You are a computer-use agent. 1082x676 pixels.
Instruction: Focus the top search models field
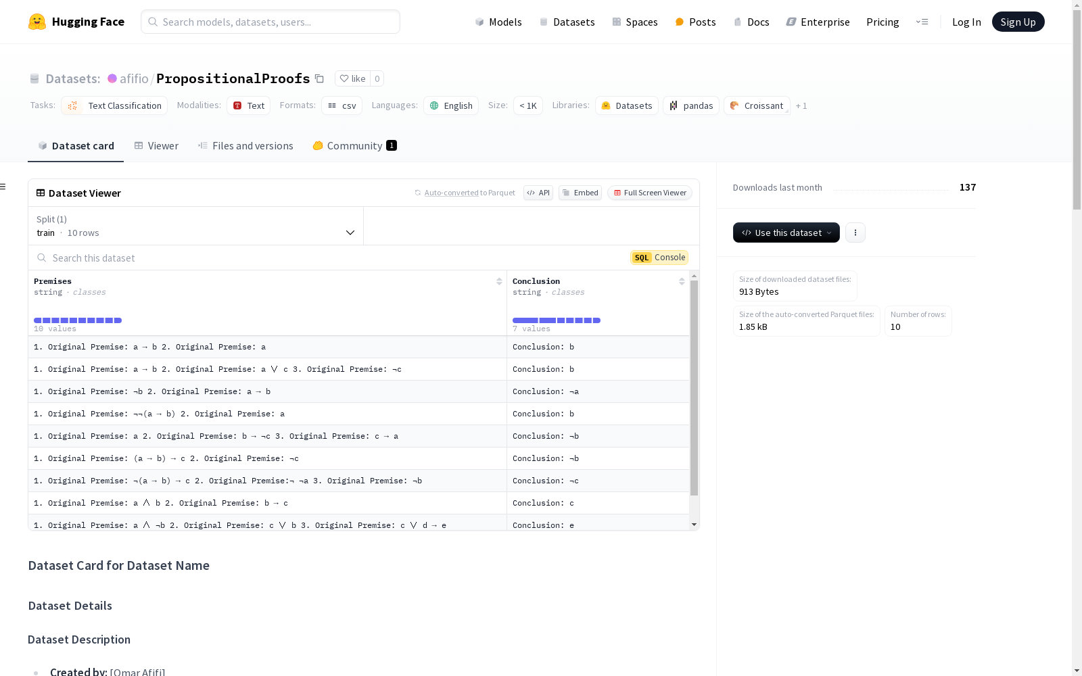(270, 22)
